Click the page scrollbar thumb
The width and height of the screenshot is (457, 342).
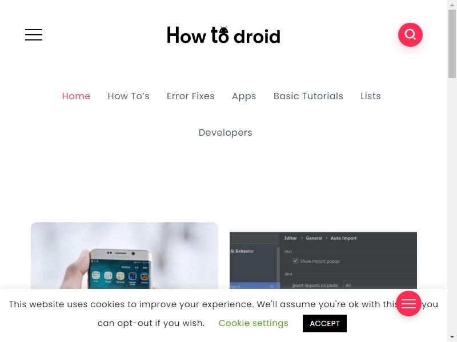click(x=452, y=44)
